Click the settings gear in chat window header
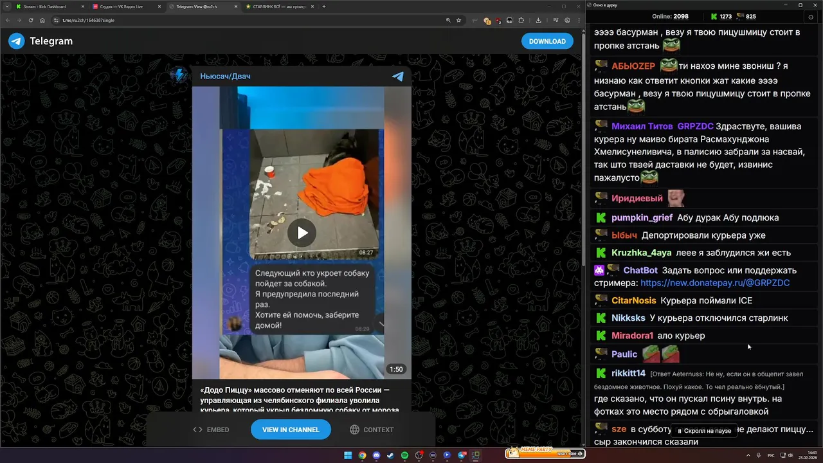Screen dimensions: 823x463 (x=811, y=17)
